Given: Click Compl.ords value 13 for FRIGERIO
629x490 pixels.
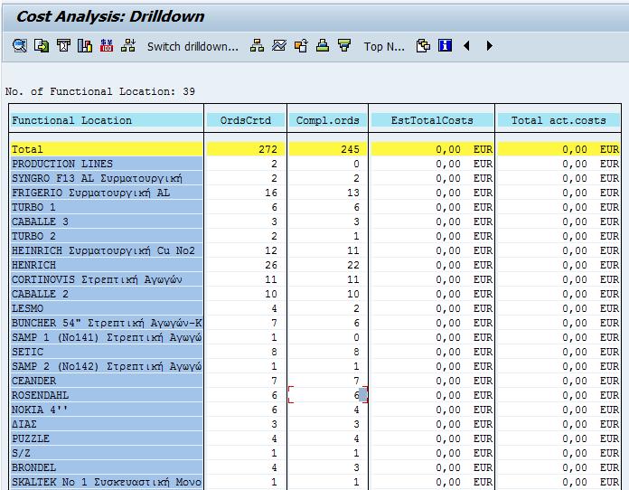Looking at the screenshot, I should 353,193.
